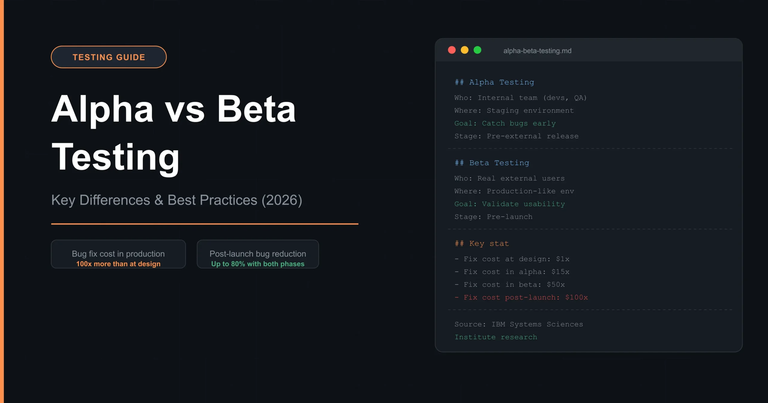Click the '## Beta Testing' heading
This screenshot has height=403, width=768.
pos(492,163)
